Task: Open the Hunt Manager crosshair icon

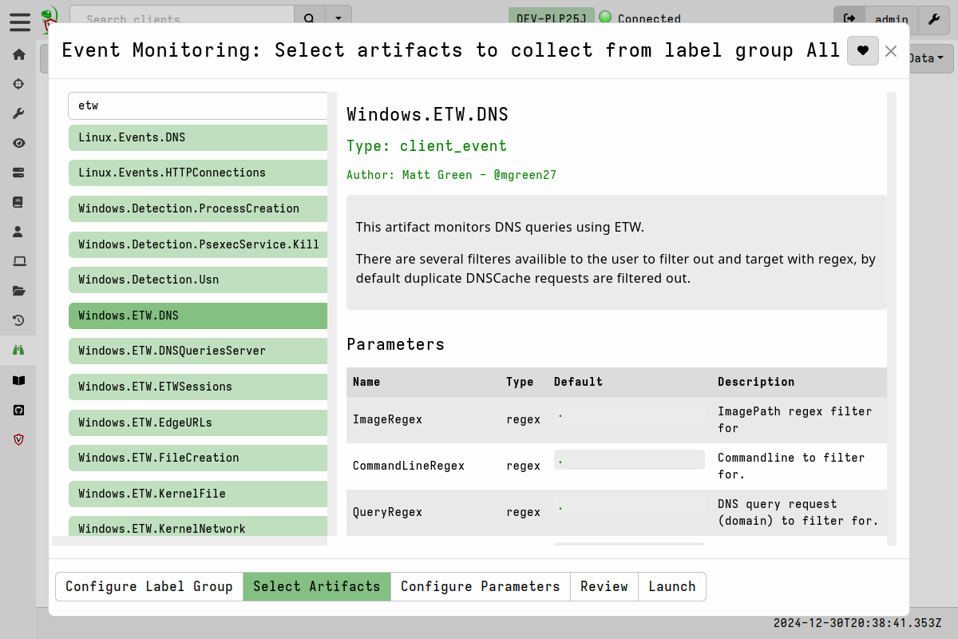Action: point(18,84)
